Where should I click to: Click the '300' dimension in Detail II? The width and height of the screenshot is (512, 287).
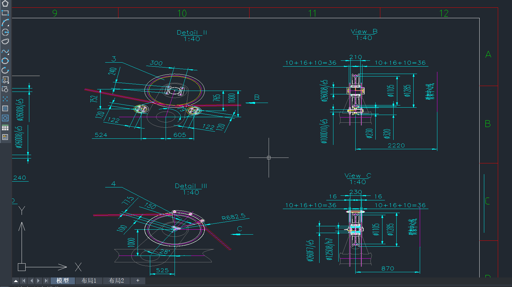coord(156,63)
